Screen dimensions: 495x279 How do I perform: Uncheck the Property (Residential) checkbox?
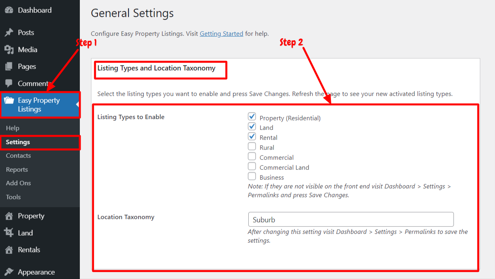pyautogui.click(x=252, y=117)
